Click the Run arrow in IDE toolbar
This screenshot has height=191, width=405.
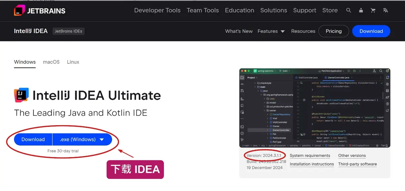349,71
